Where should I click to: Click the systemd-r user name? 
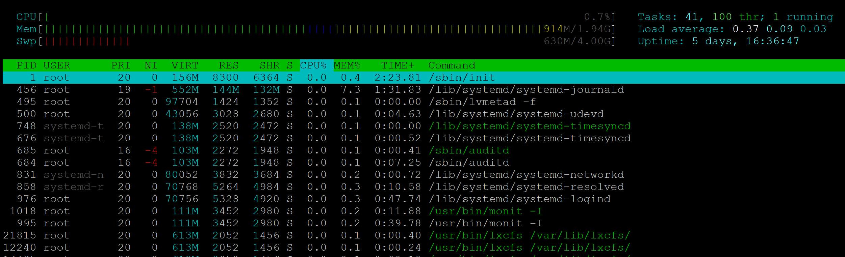(73, 187)
